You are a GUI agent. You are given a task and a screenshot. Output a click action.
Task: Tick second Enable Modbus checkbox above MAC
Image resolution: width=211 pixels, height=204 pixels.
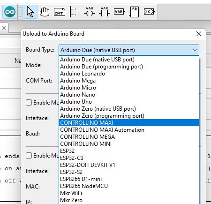29,156
